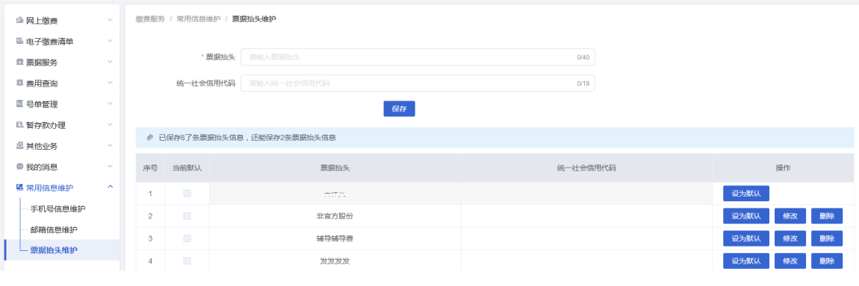Click the 统一社会信用代码 input field
Viewport: 859px width, 286px height.
coord(418,83)
